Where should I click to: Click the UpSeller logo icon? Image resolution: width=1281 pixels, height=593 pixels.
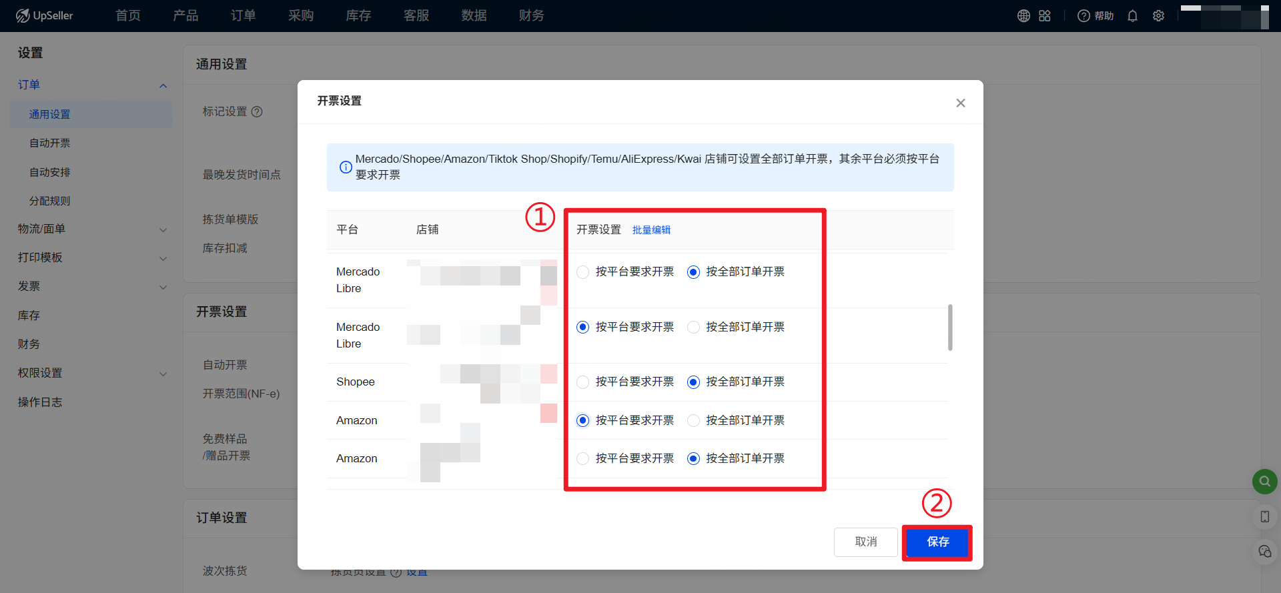[23, 16]
